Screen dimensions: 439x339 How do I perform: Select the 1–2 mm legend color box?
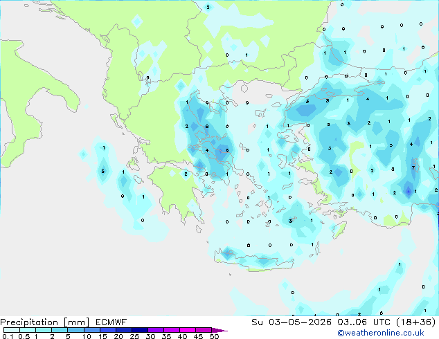tap(44, 330)
